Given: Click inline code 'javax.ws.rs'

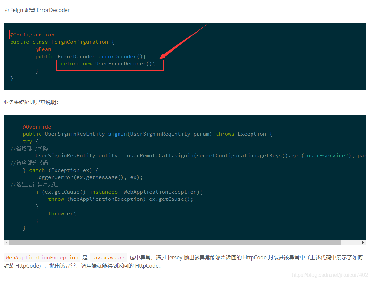Looking at the screenshot, I should (109, 257).
